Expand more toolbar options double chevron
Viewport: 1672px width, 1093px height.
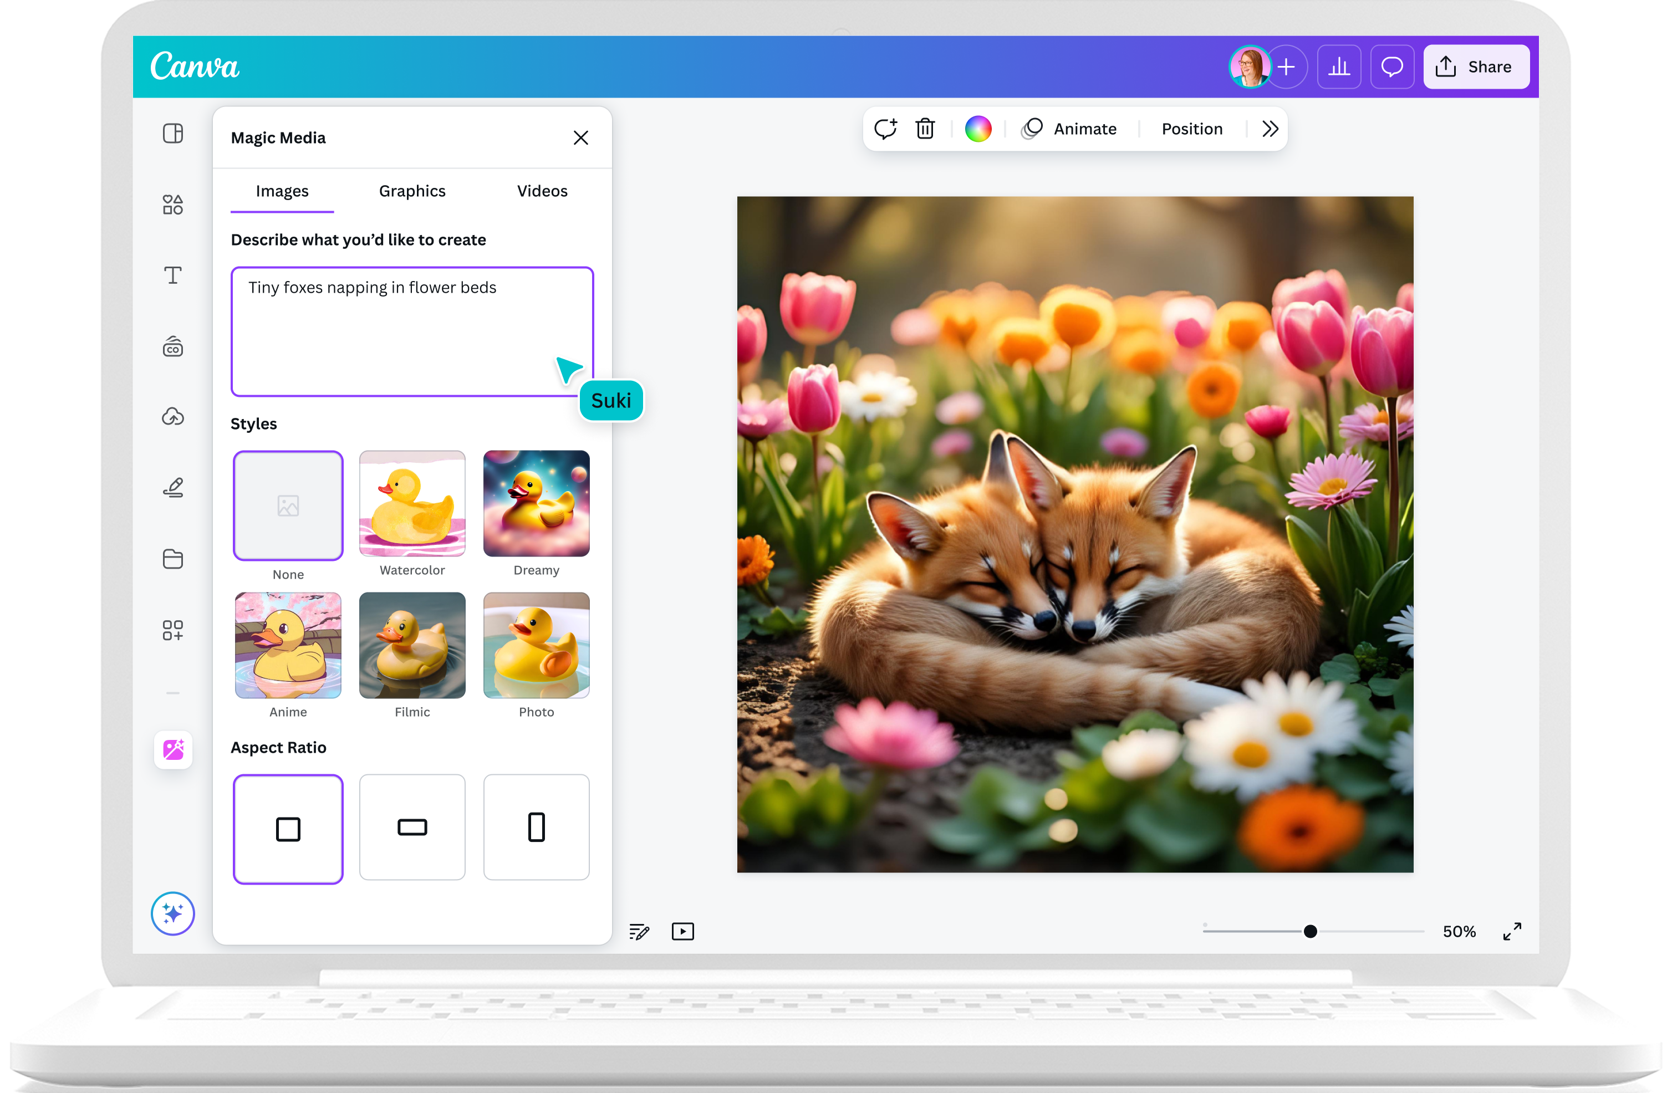(1270, 129)
